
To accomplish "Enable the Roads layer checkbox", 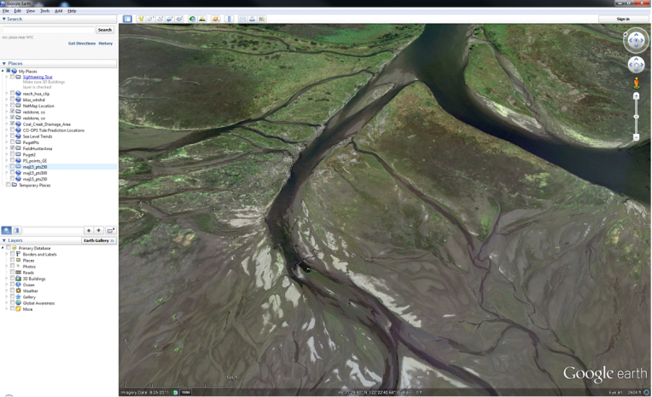I will click(x=13, y=273).
